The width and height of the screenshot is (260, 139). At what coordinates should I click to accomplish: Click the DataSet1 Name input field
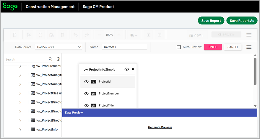124,47
